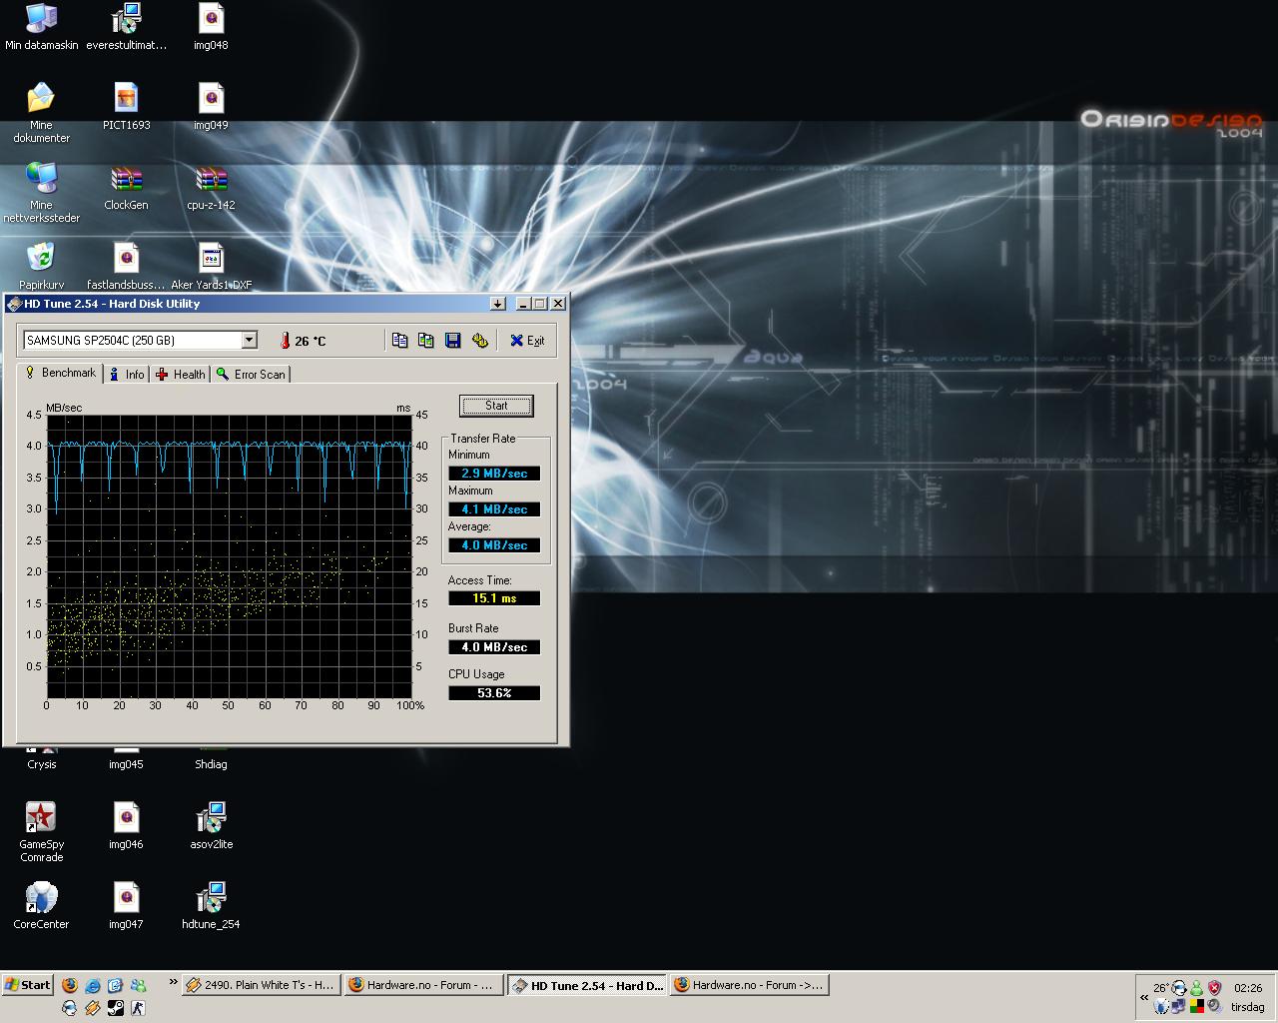Select the fastlandsbuss desktop file
The image size is (1278, 1023).
(126, 266)
